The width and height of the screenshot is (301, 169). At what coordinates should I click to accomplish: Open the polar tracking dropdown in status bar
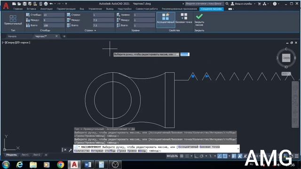click(206, 156)
